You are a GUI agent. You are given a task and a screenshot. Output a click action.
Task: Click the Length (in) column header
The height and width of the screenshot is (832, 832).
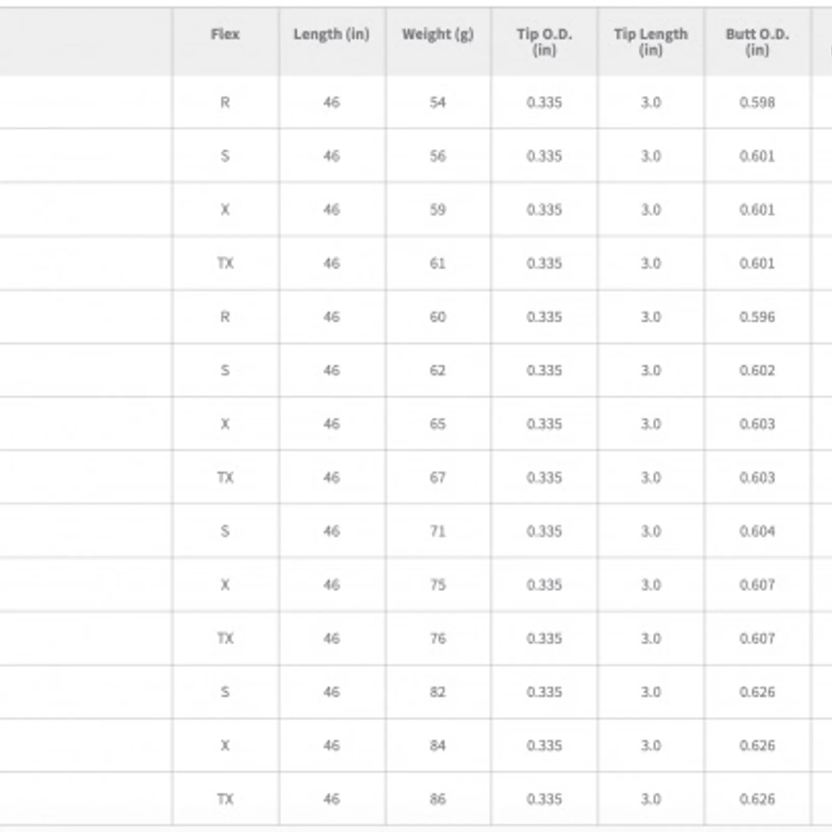click(x=332, y=34)
